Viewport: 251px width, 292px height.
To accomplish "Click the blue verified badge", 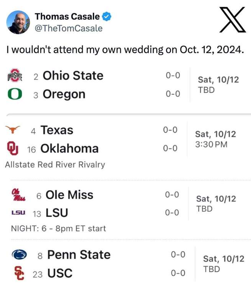I will click(107, 16).
